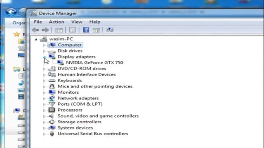Click the Music note icon in Explorer sidebar

click(21, 83)
